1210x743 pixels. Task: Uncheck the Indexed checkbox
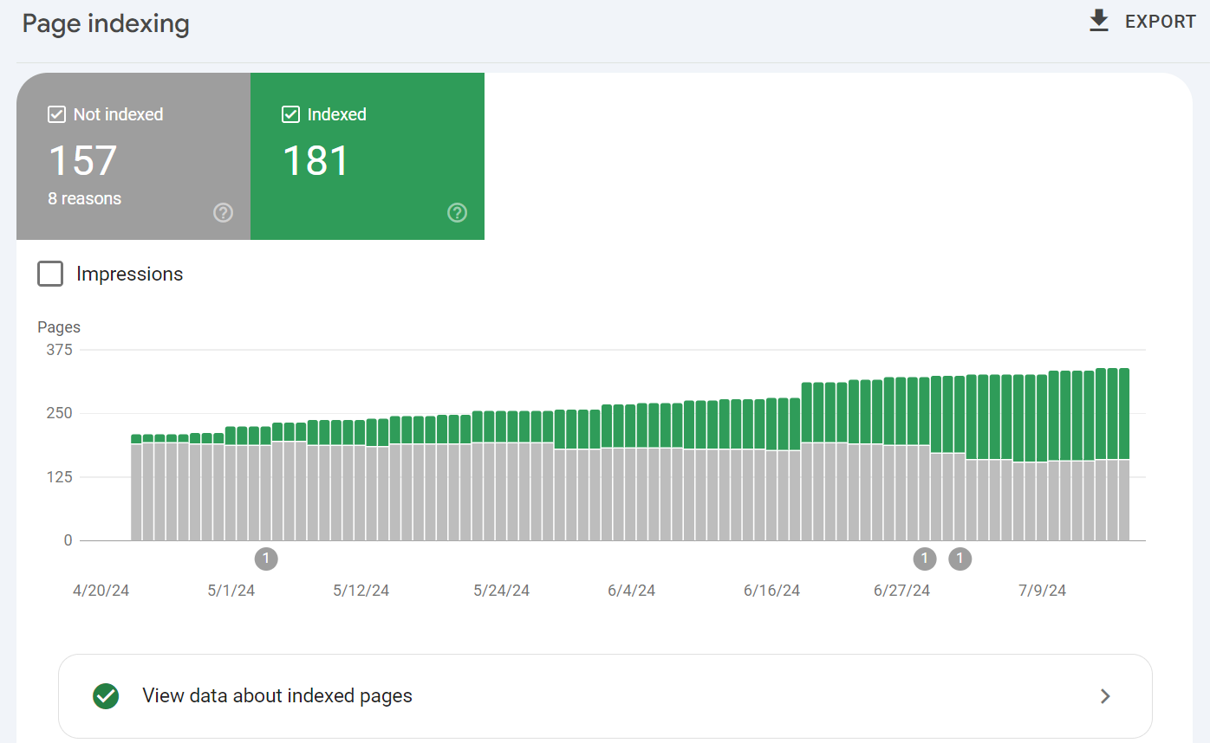point(291,114)
